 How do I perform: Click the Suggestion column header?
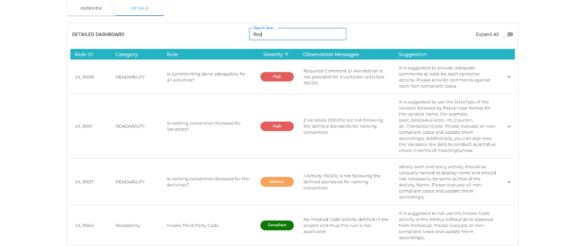point(413,54)
